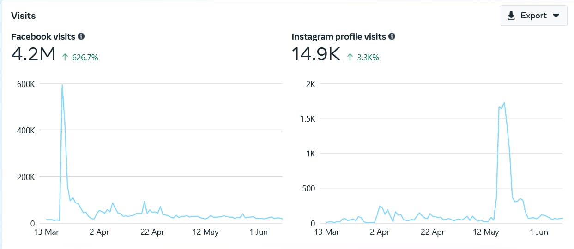Click the Instagram profile visits title text
This screenshot has width=574, height=249.
[x=339, y=36]
